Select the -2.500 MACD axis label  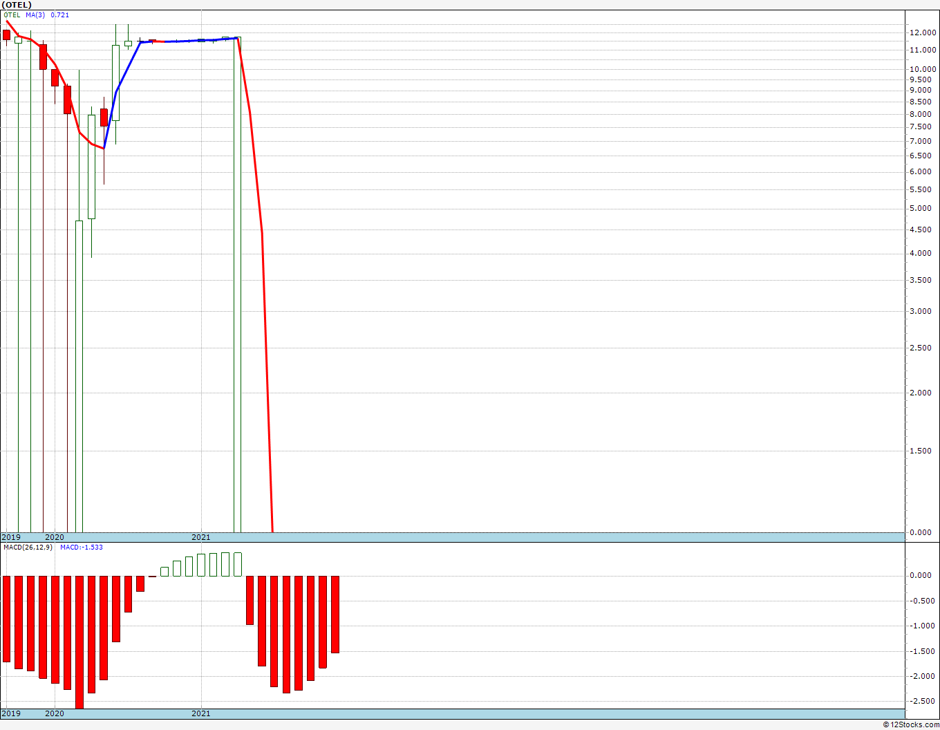[x=922, y=702]
